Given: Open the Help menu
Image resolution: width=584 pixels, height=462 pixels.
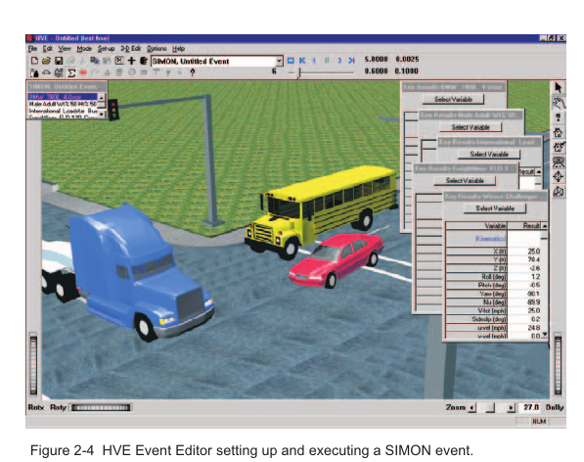Looking at the screenshot, I should coord(178,49).
